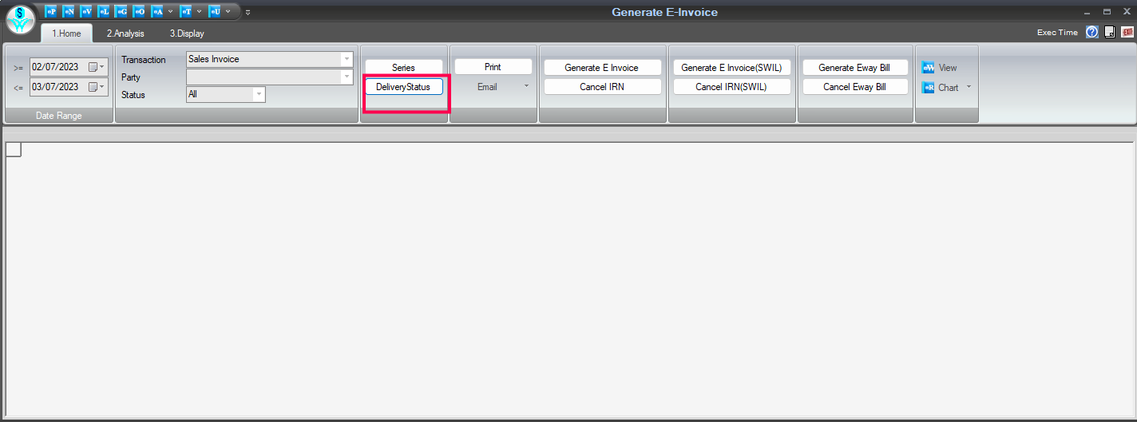
Task: Minimize the Generate E-Invoice window
Action: (1087, 12)
